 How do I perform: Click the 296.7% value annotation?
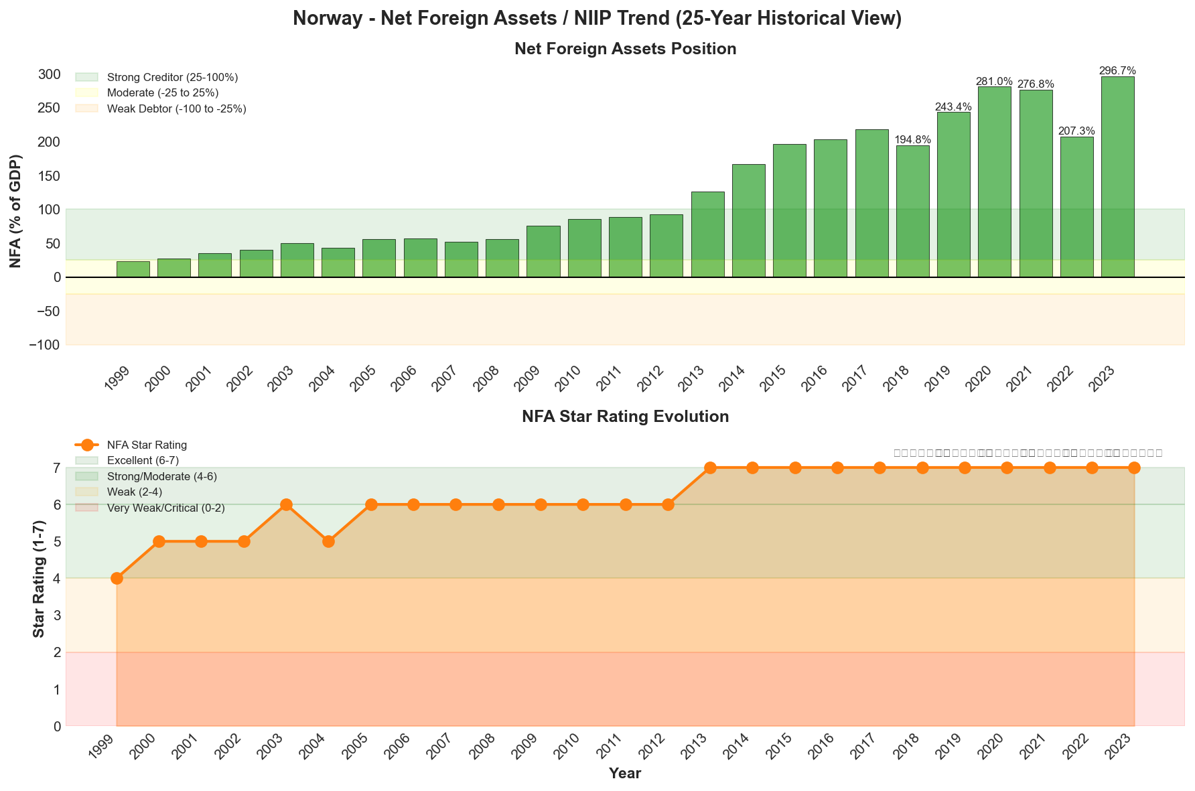[x=1117, y=69]
